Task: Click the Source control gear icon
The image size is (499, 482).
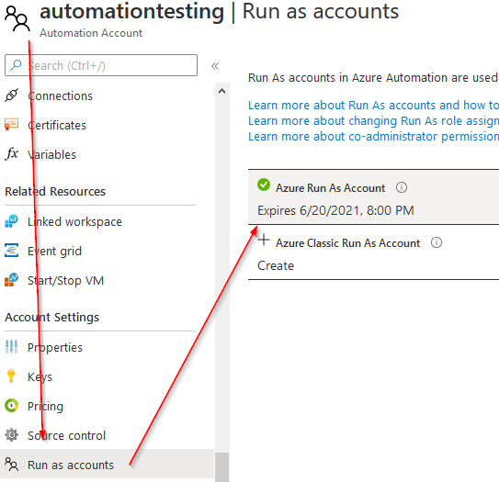Action: point(12,435)
